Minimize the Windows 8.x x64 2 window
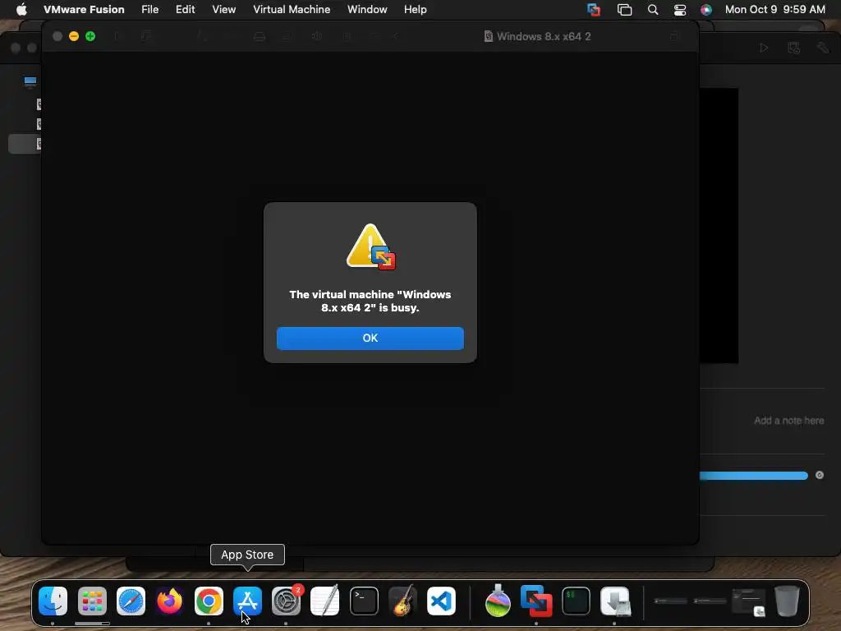Viewport: 841px width, 631px height. [74, 36]
